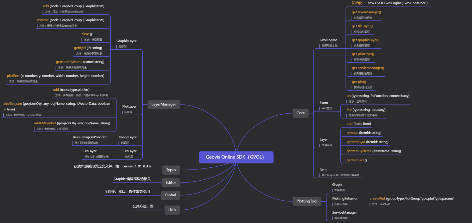Select the clear () method node
The height and width of the screenshot is (223, 472).
(92, 37)
